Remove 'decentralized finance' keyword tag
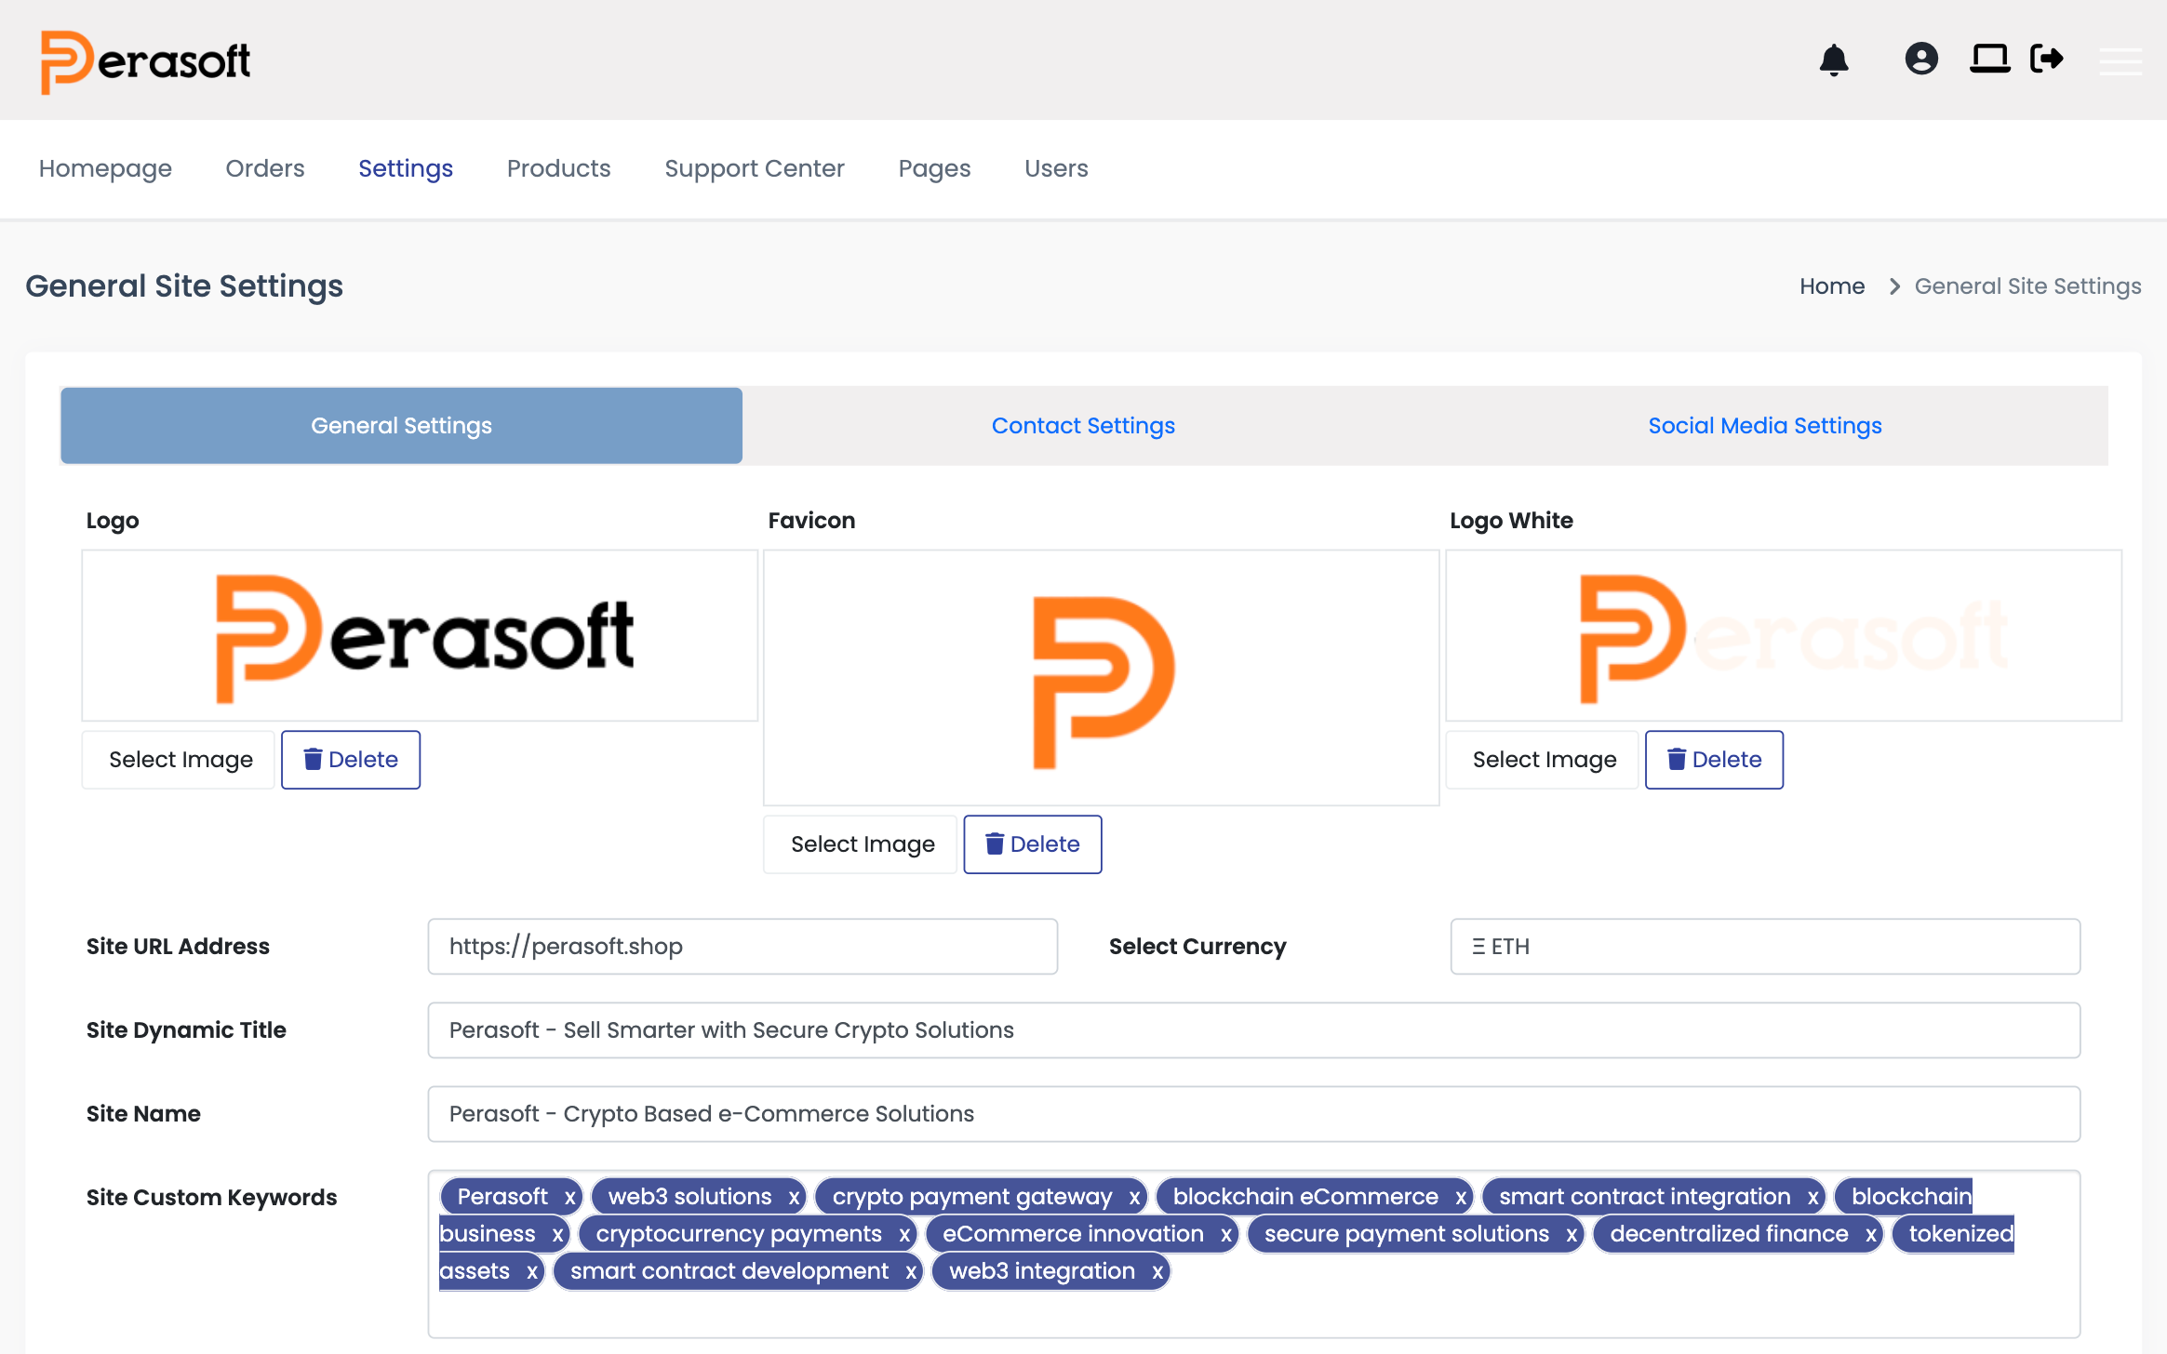 (1871, 1234)
